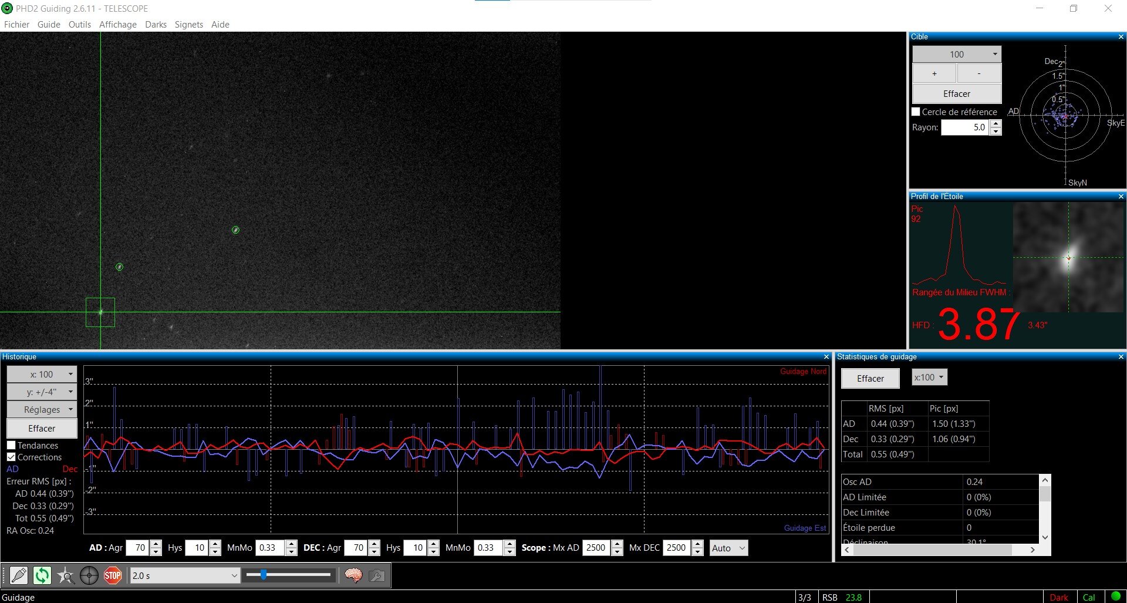Open the Darks menu
Screen dimensions: 1127x603
point(156,25)
